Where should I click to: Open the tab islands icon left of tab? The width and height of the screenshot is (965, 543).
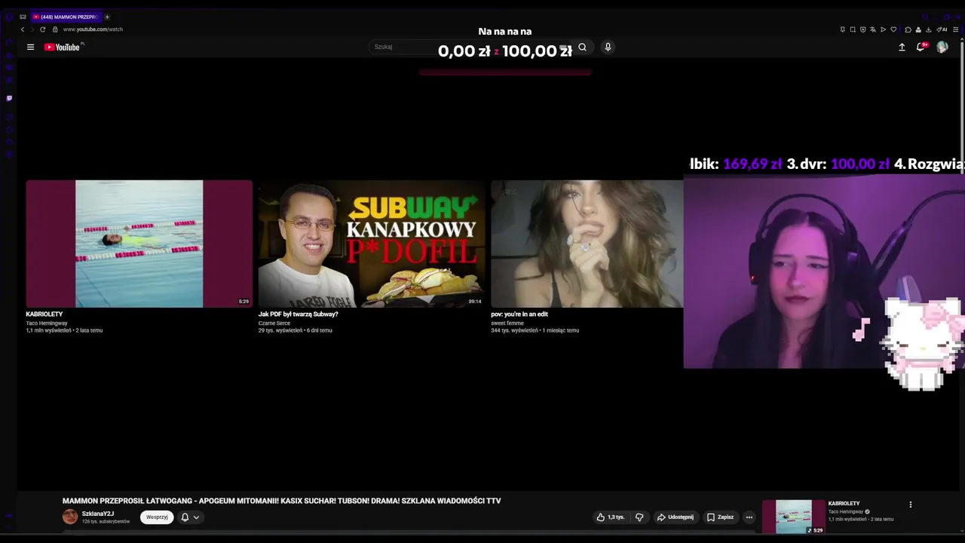[23, 17]
